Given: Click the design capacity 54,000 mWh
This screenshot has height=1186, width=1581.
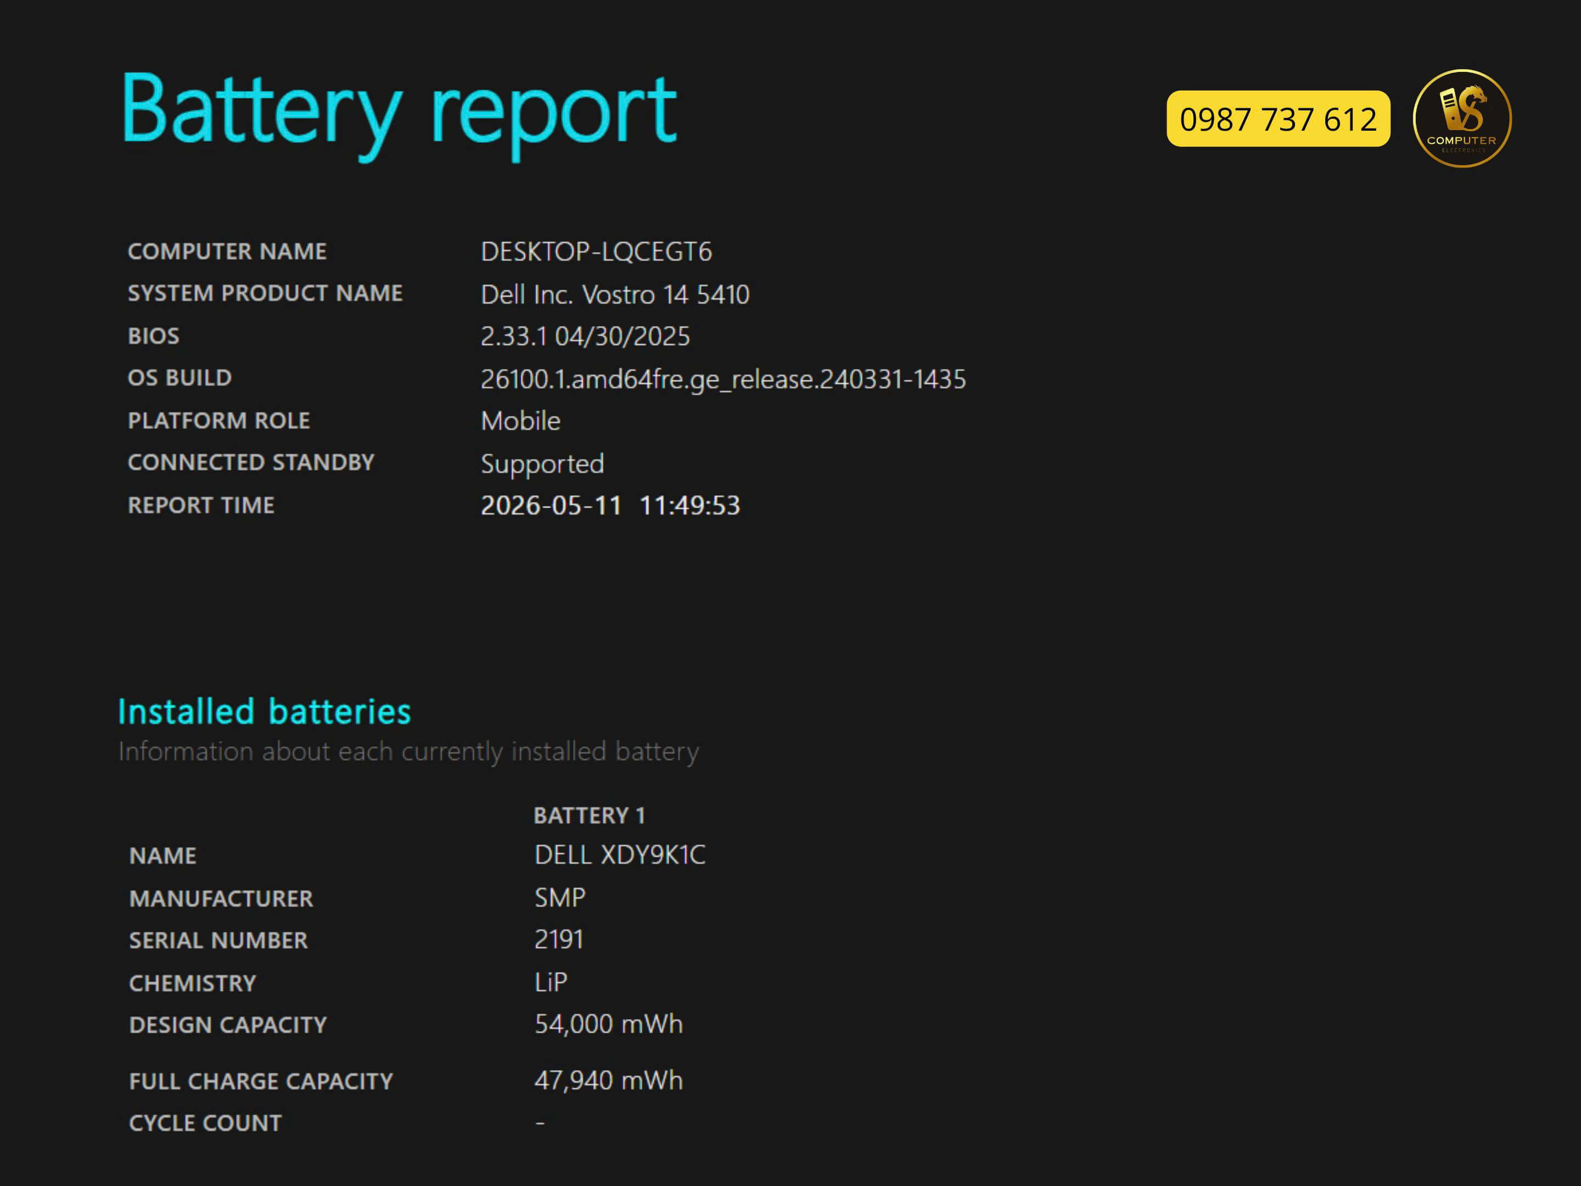Looking at the screenshot, I should (x=608, y=1023).
